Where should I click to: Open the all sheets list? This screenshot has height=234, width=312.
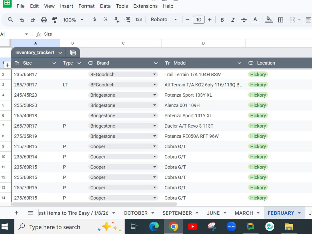30,213
